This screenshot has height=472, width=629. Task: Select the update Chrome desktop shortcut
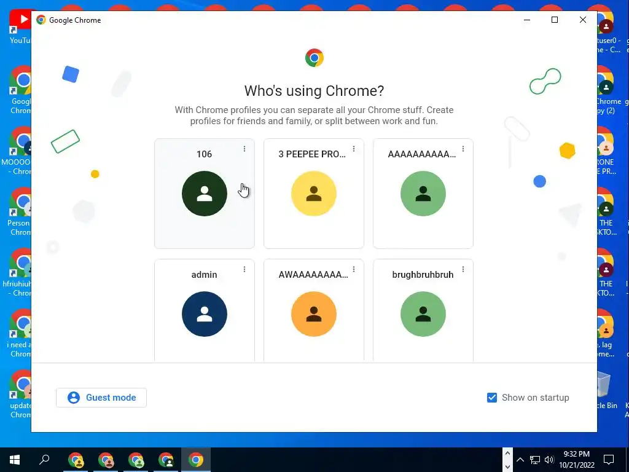(x=19, y=394)
